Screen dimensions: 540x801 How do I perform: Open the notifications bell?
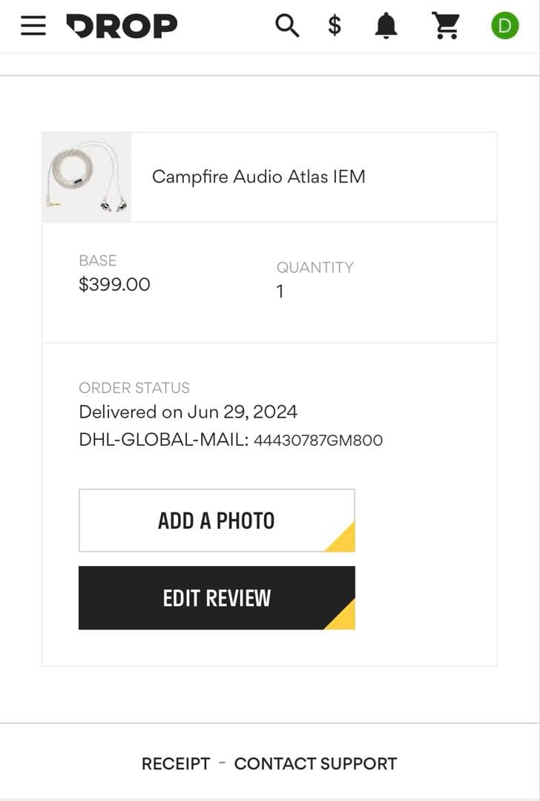point(386,25)
